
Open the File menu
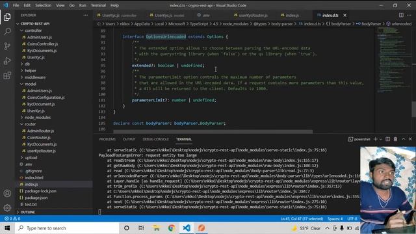coord(16,5)
